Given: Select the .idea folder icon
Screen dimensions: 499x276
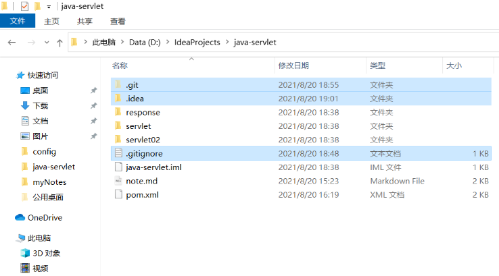Looking at the screenshot, I should tap(118, 98).
